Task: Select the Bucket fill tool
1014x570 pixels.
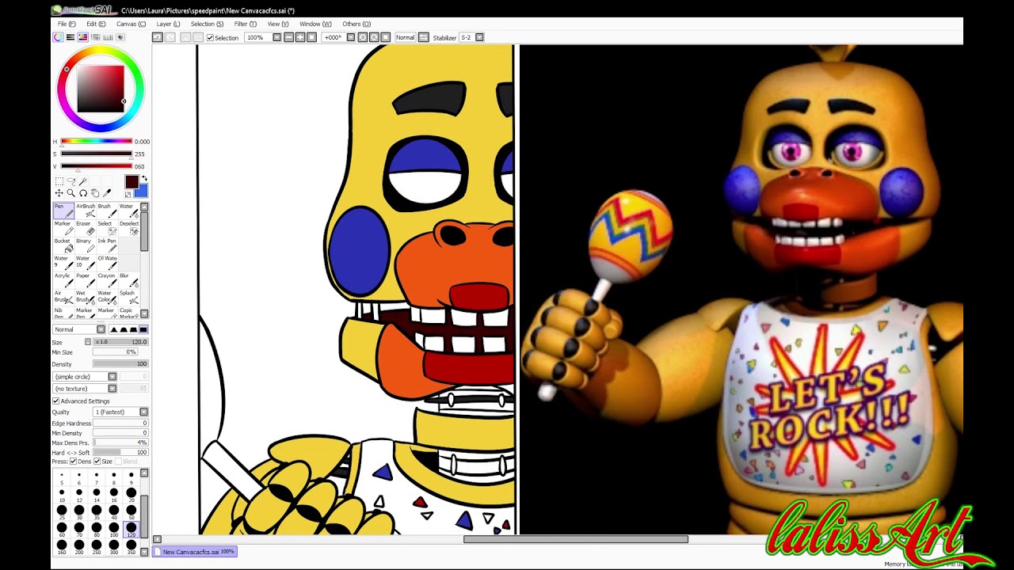Action: click(x=63, y=245)
